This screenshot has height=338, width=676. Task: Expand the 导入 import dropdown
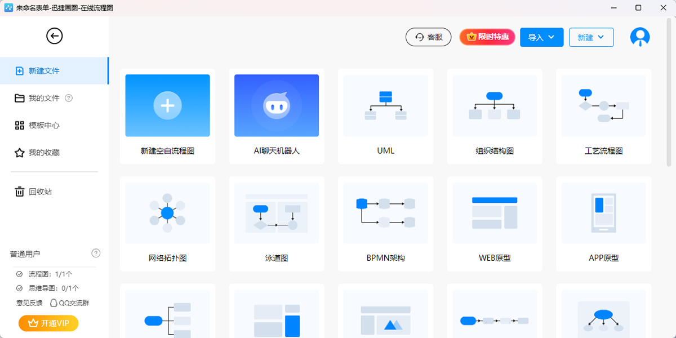[x=542, y=37]
